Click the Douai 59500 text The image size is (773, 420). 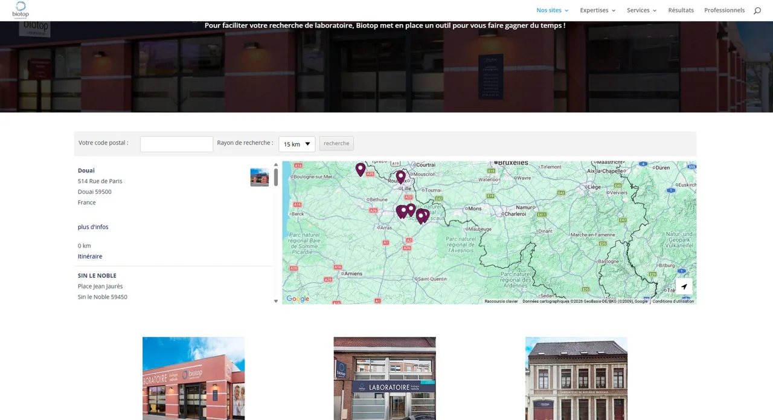coord(95,192)
